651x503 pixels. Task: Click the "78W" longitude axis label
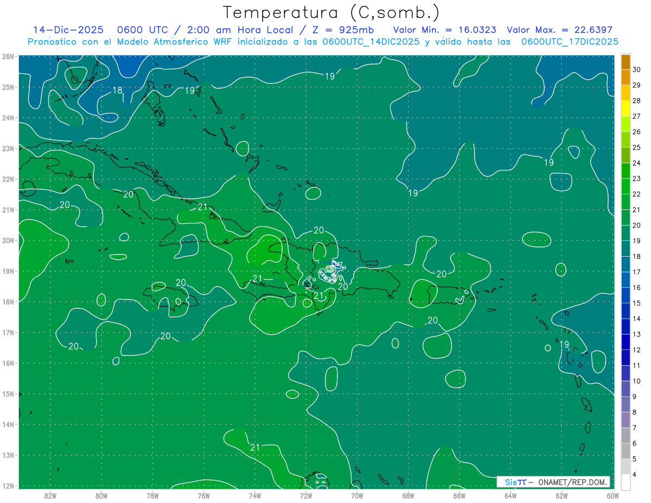pyautogui.click(x=152, y=495)
